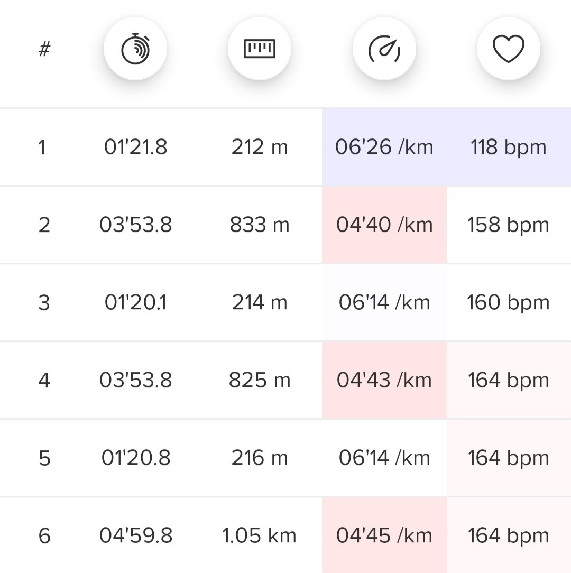The height and width of the screenshot is (573, 571).
Task: Click the 160 bpm heart rate value
Action: click(508, 302)
